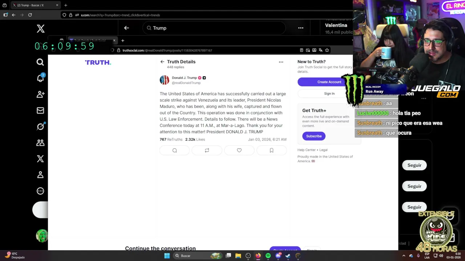
Task: Reload the outer browser page
Action: point(30,15)
